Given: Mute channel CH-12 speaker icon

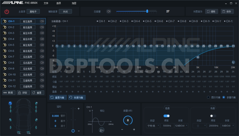Looking at the screenshot, I should click(42, 86).
